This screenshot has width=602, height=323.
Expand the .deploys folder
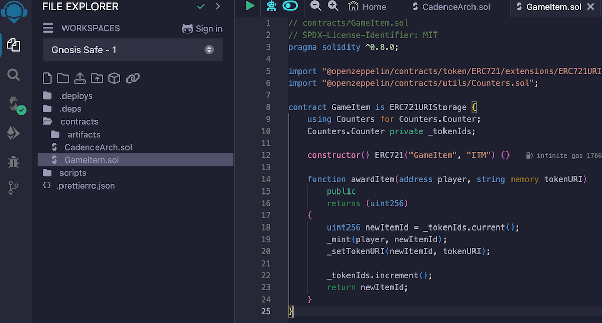click(x=76, y=96)
